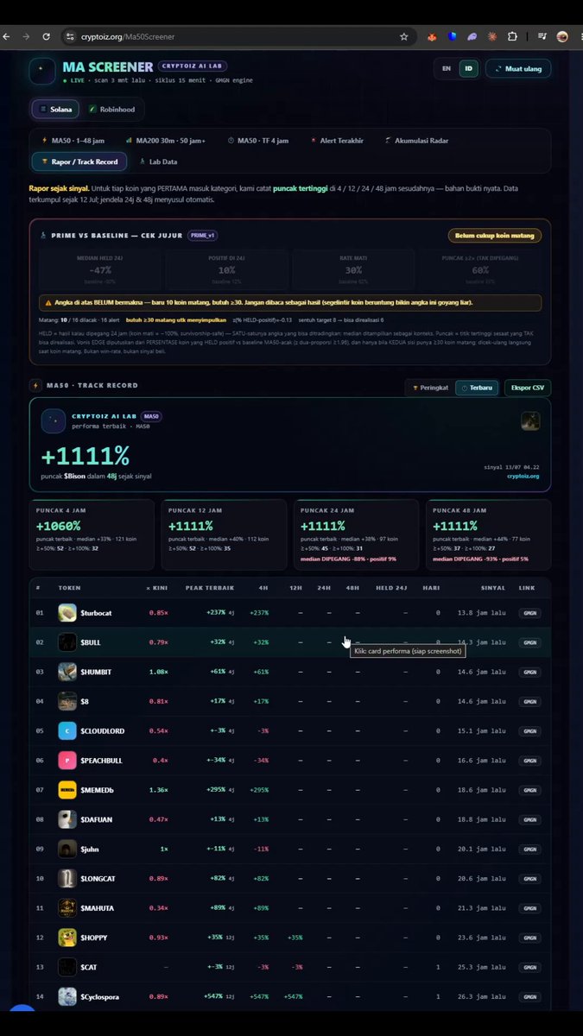Viewport: 583px width, 1036px height.
Task: Open the Lab Data tab
Action: (158, 161)
